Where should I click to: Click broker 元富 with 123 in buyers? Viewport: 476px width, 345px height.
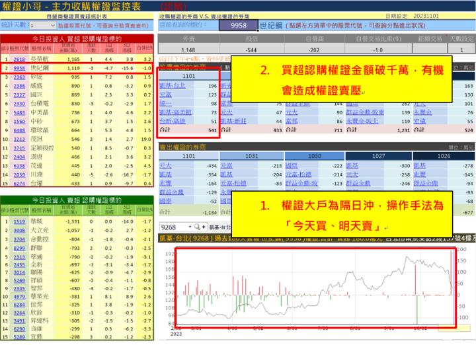pos(165,95)
